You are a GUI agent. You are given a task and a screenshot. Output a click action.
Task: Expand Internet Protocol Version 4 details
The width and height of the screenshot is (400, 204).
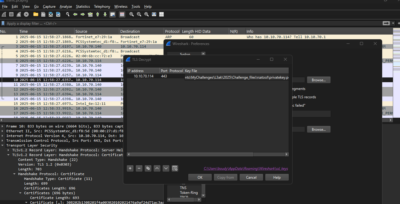pyautogui.click(x=3, y=136)
